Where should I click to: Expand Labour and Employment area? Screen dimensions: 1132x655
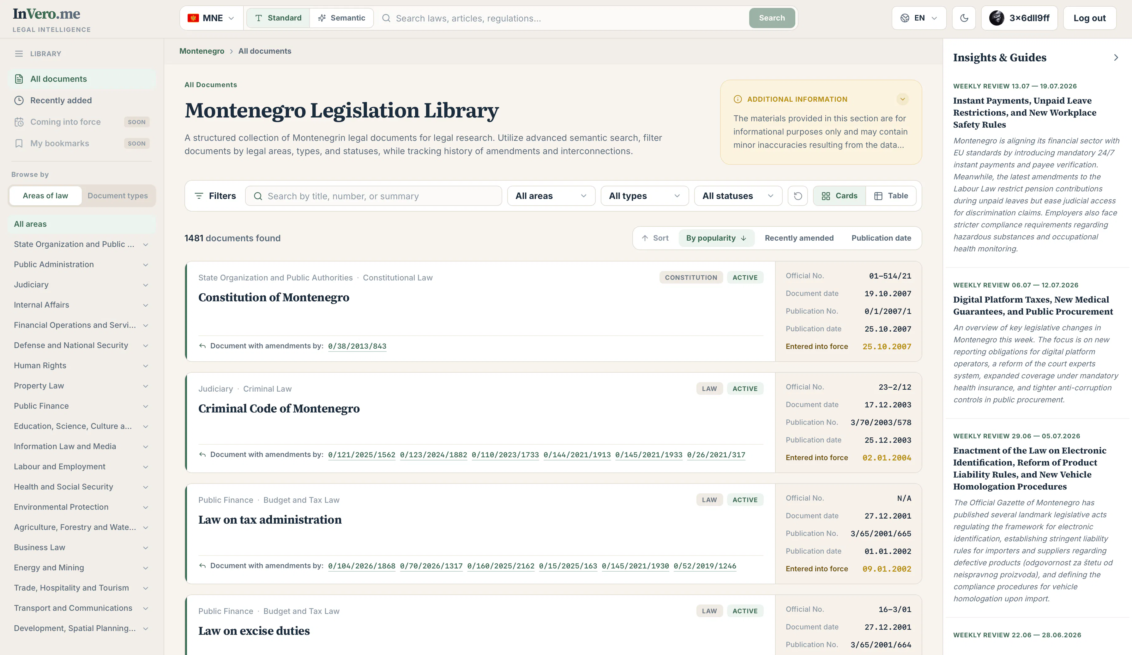coord(146,467)
